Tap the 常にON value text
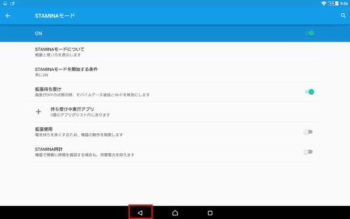The width and height of the screenshot is (350, 219). coord(42,75)
